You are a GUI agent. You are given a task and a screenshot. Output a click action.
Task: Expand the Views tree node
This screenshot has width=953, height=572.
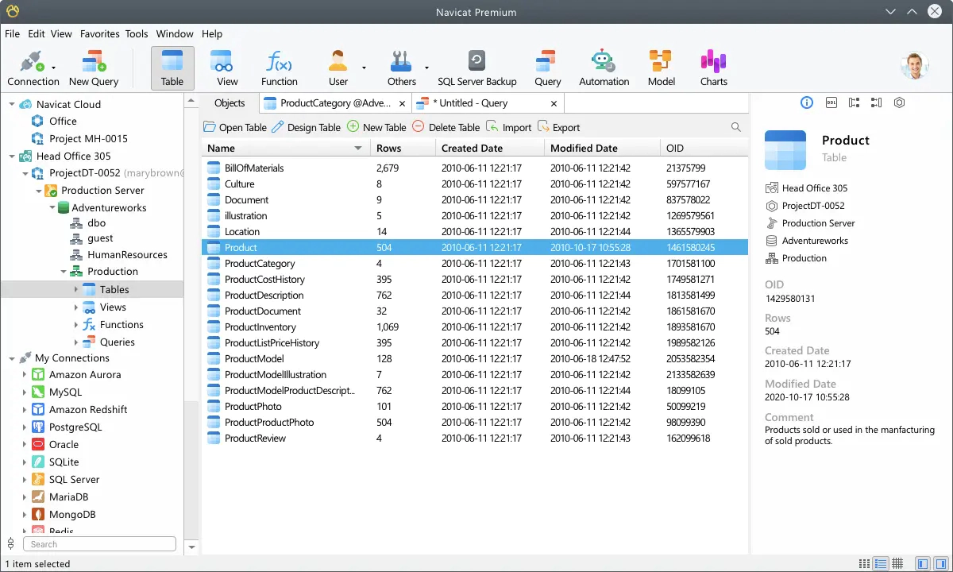(76, 307)
